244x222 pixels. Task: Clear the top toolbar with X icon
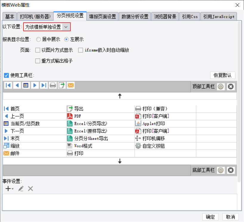(231, 86)
